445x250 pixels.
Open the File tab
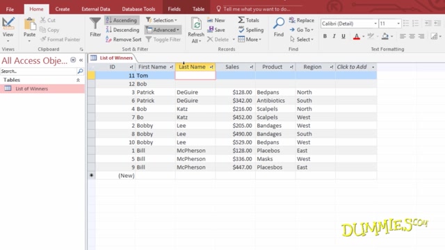click(10, 9)
